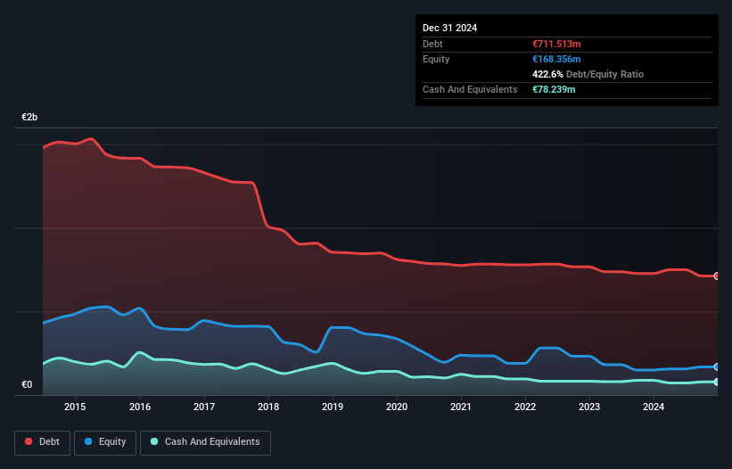Screen dimensions: 732x469
Task: Click the 2022 x-axis label
Action: pos(525,407)
